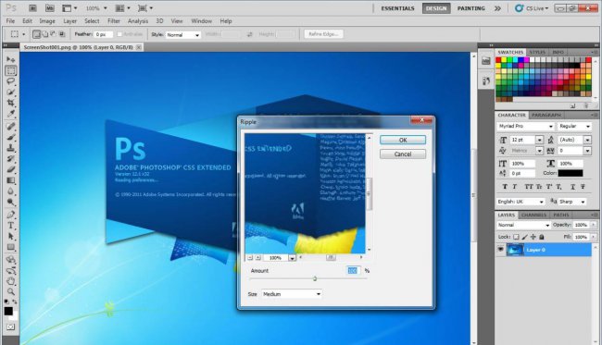Screen dimensions: 602x345
Task: Switch to the Styles tab
Action: click(x=537, y=52)
